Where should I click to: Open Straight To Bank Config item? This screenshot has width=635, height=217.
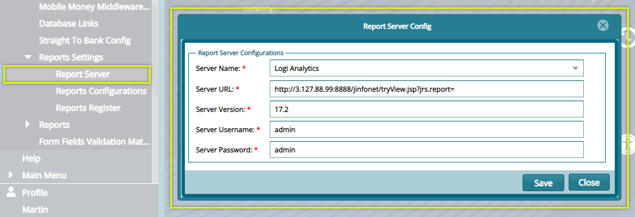point(85,40)
